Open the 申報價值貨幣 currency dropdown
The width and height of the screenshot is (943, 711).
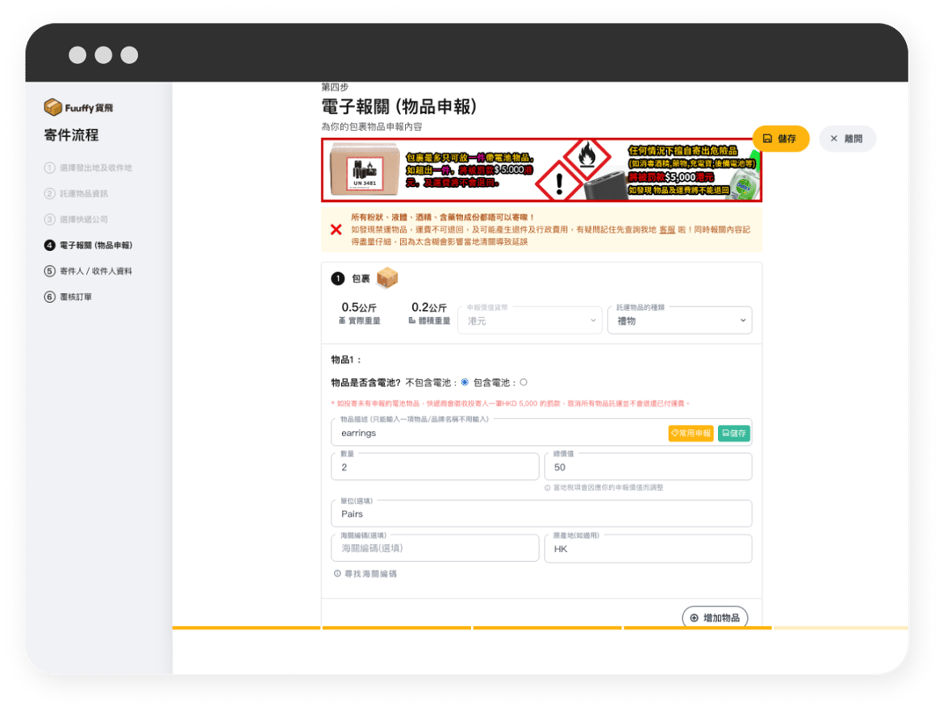pyautogui.click(x=530, y=320)
